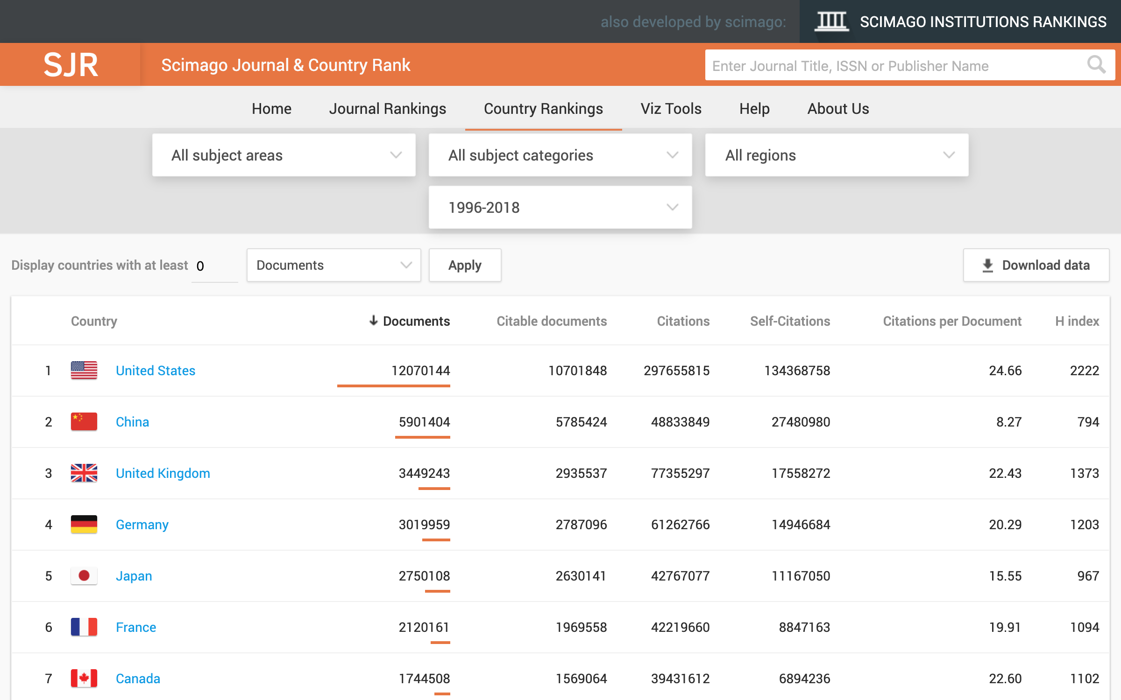This screenshot has width=1121, height=700.
Task: Click the Download data button
Action: point(1036,265)
